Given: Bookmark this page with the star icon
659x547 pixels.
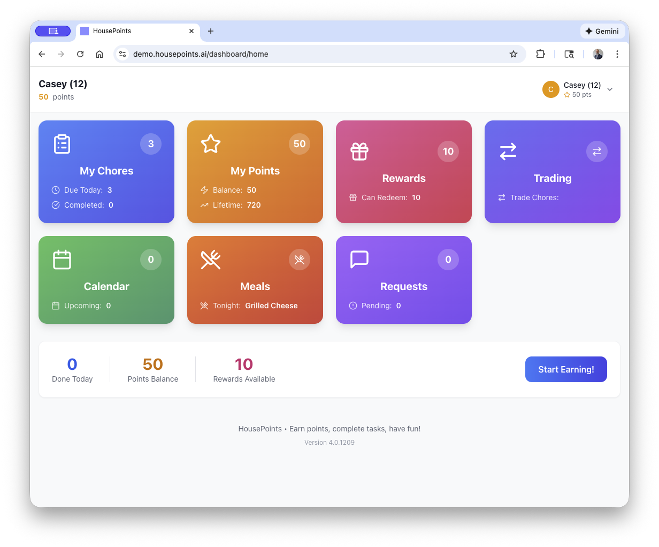Looking at the screenshot, I should coord(514,54).
